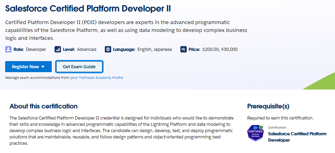Click the About this certification heading
This screenshot has width=335, height=153.
[x=44, y=106]
